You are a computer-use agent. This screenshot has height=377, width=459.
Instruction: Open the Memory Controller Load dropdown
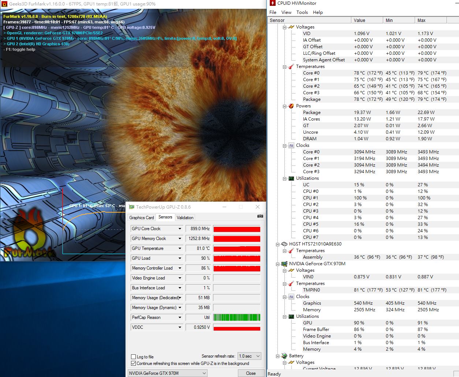point(180,268)
